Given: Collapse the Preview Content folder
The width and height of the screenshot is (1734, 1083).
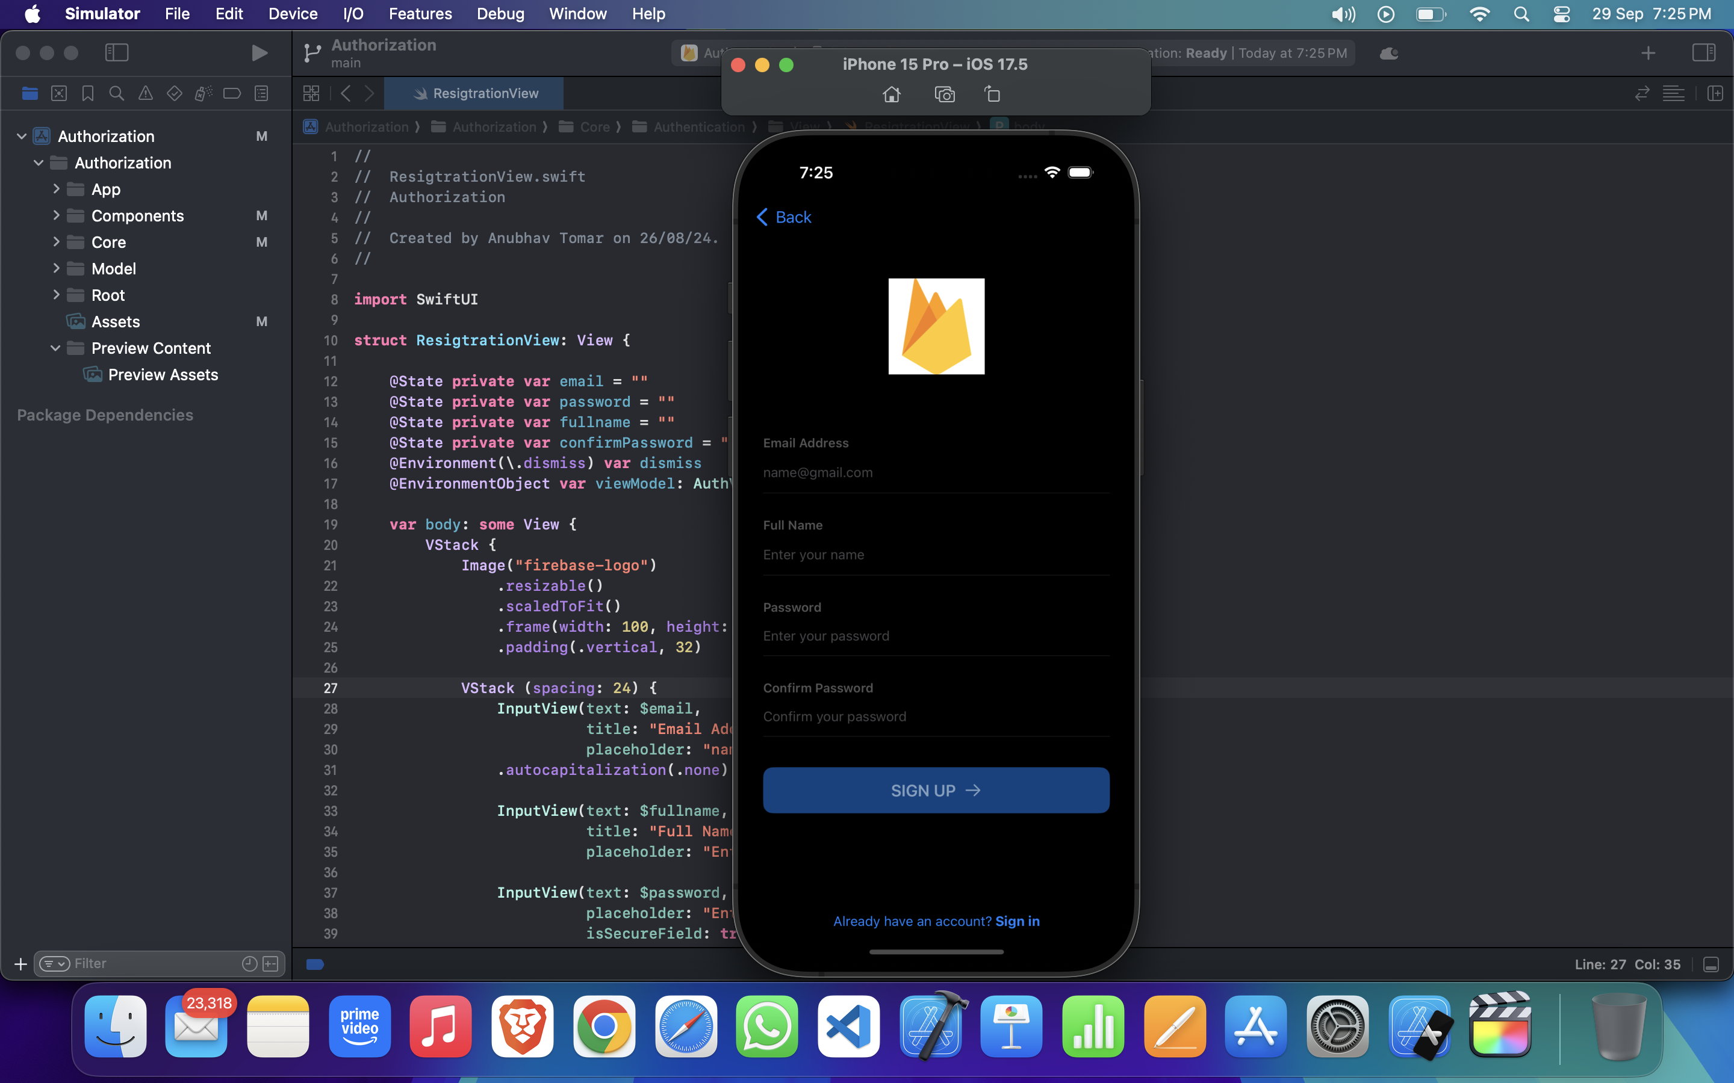Looking at the screenshot, I should point(56,348).
